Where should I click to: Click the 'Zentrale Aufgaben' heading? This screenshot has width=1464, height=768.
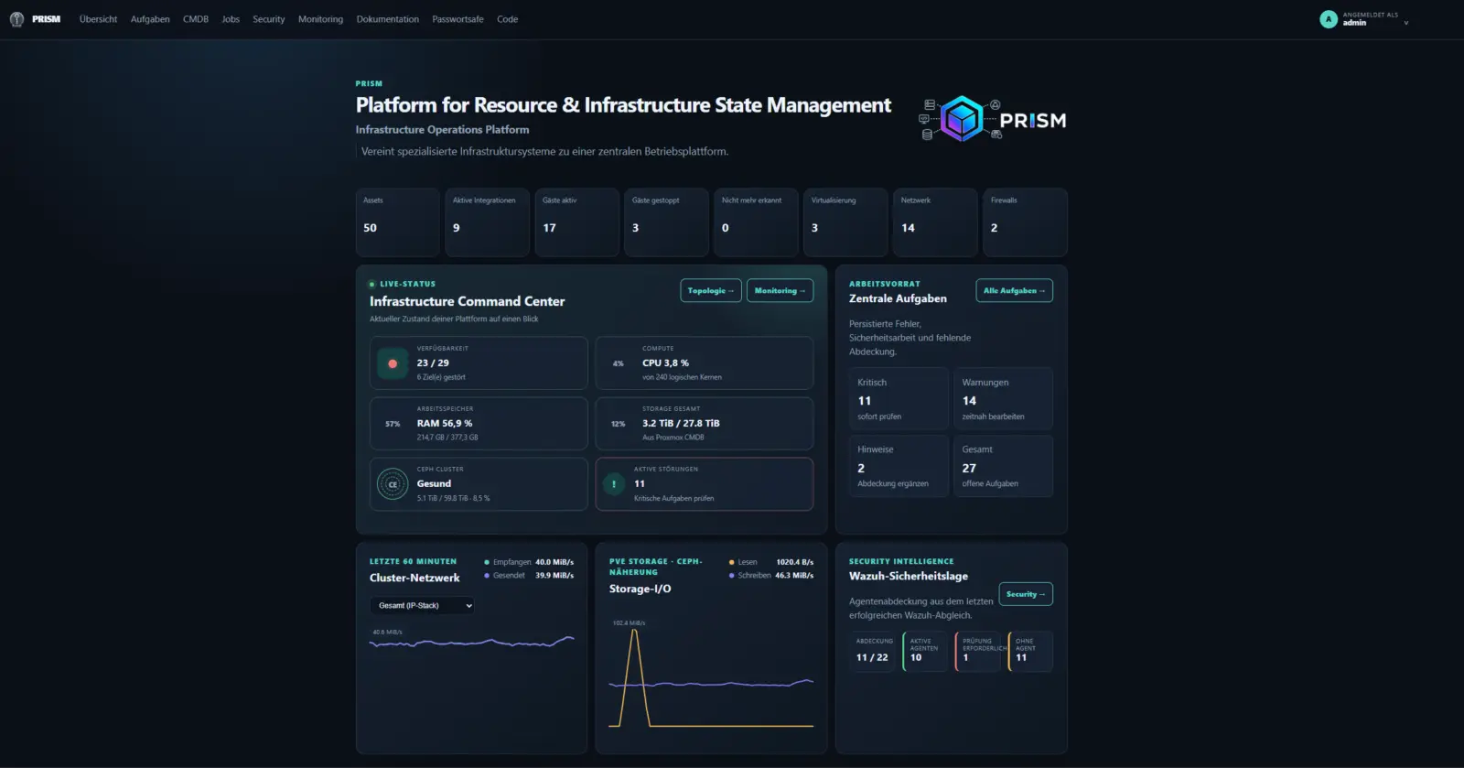pyautogui.click(x=899, y=299)
